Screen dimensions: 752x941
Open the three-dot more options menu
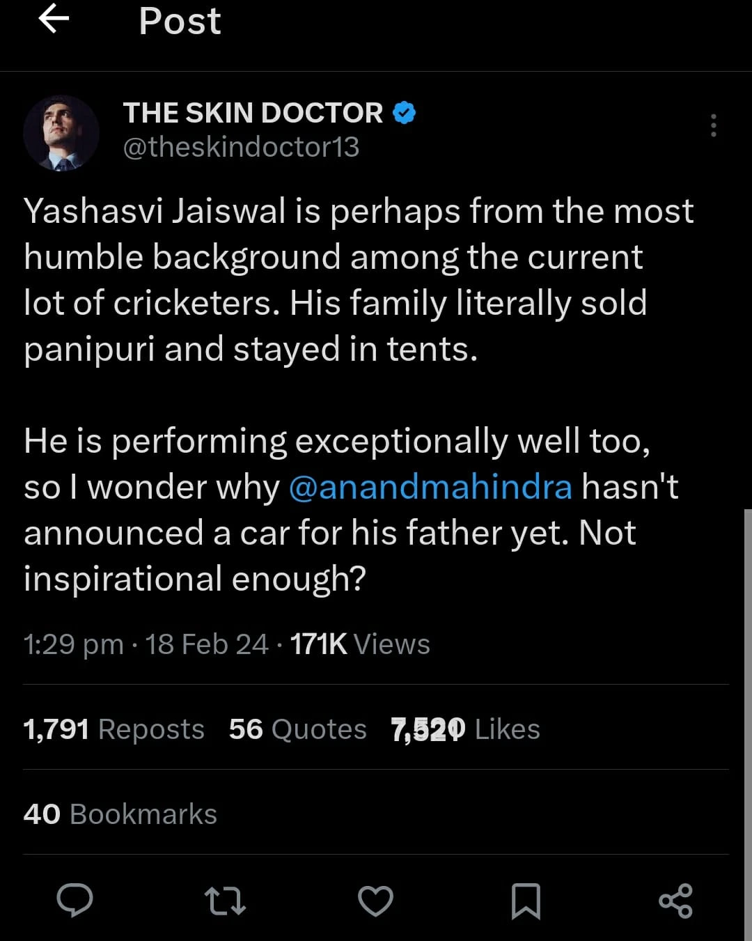(x=713, y=125)
